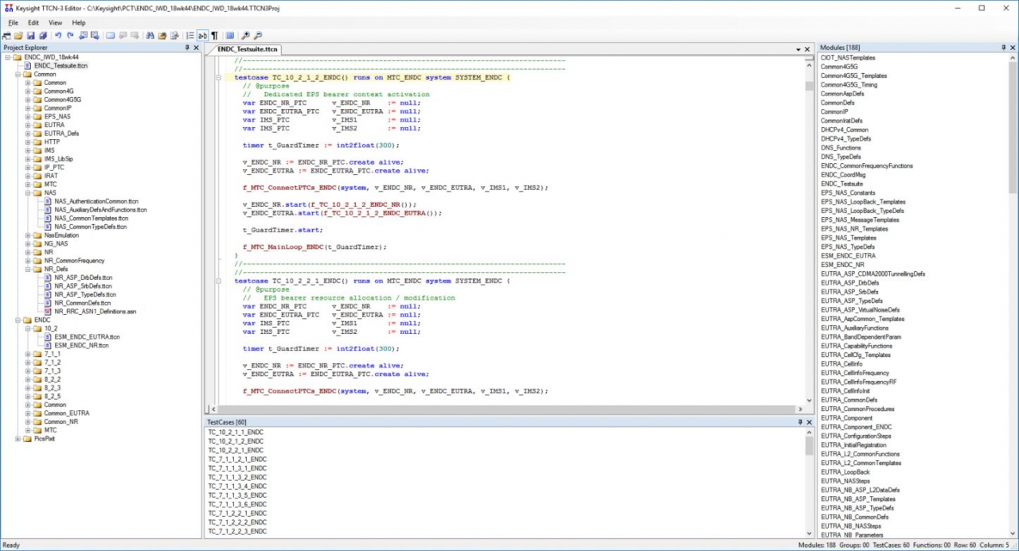Click the Undo arrow in the toolbar
The height and width of the screenshot is (551, 1019).
tap(58, 36)
